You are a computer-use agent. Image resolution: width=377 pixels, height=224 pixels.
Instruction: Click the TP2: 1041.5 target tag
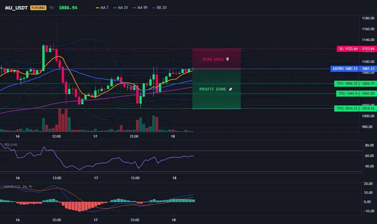click(x=348, y=93)
